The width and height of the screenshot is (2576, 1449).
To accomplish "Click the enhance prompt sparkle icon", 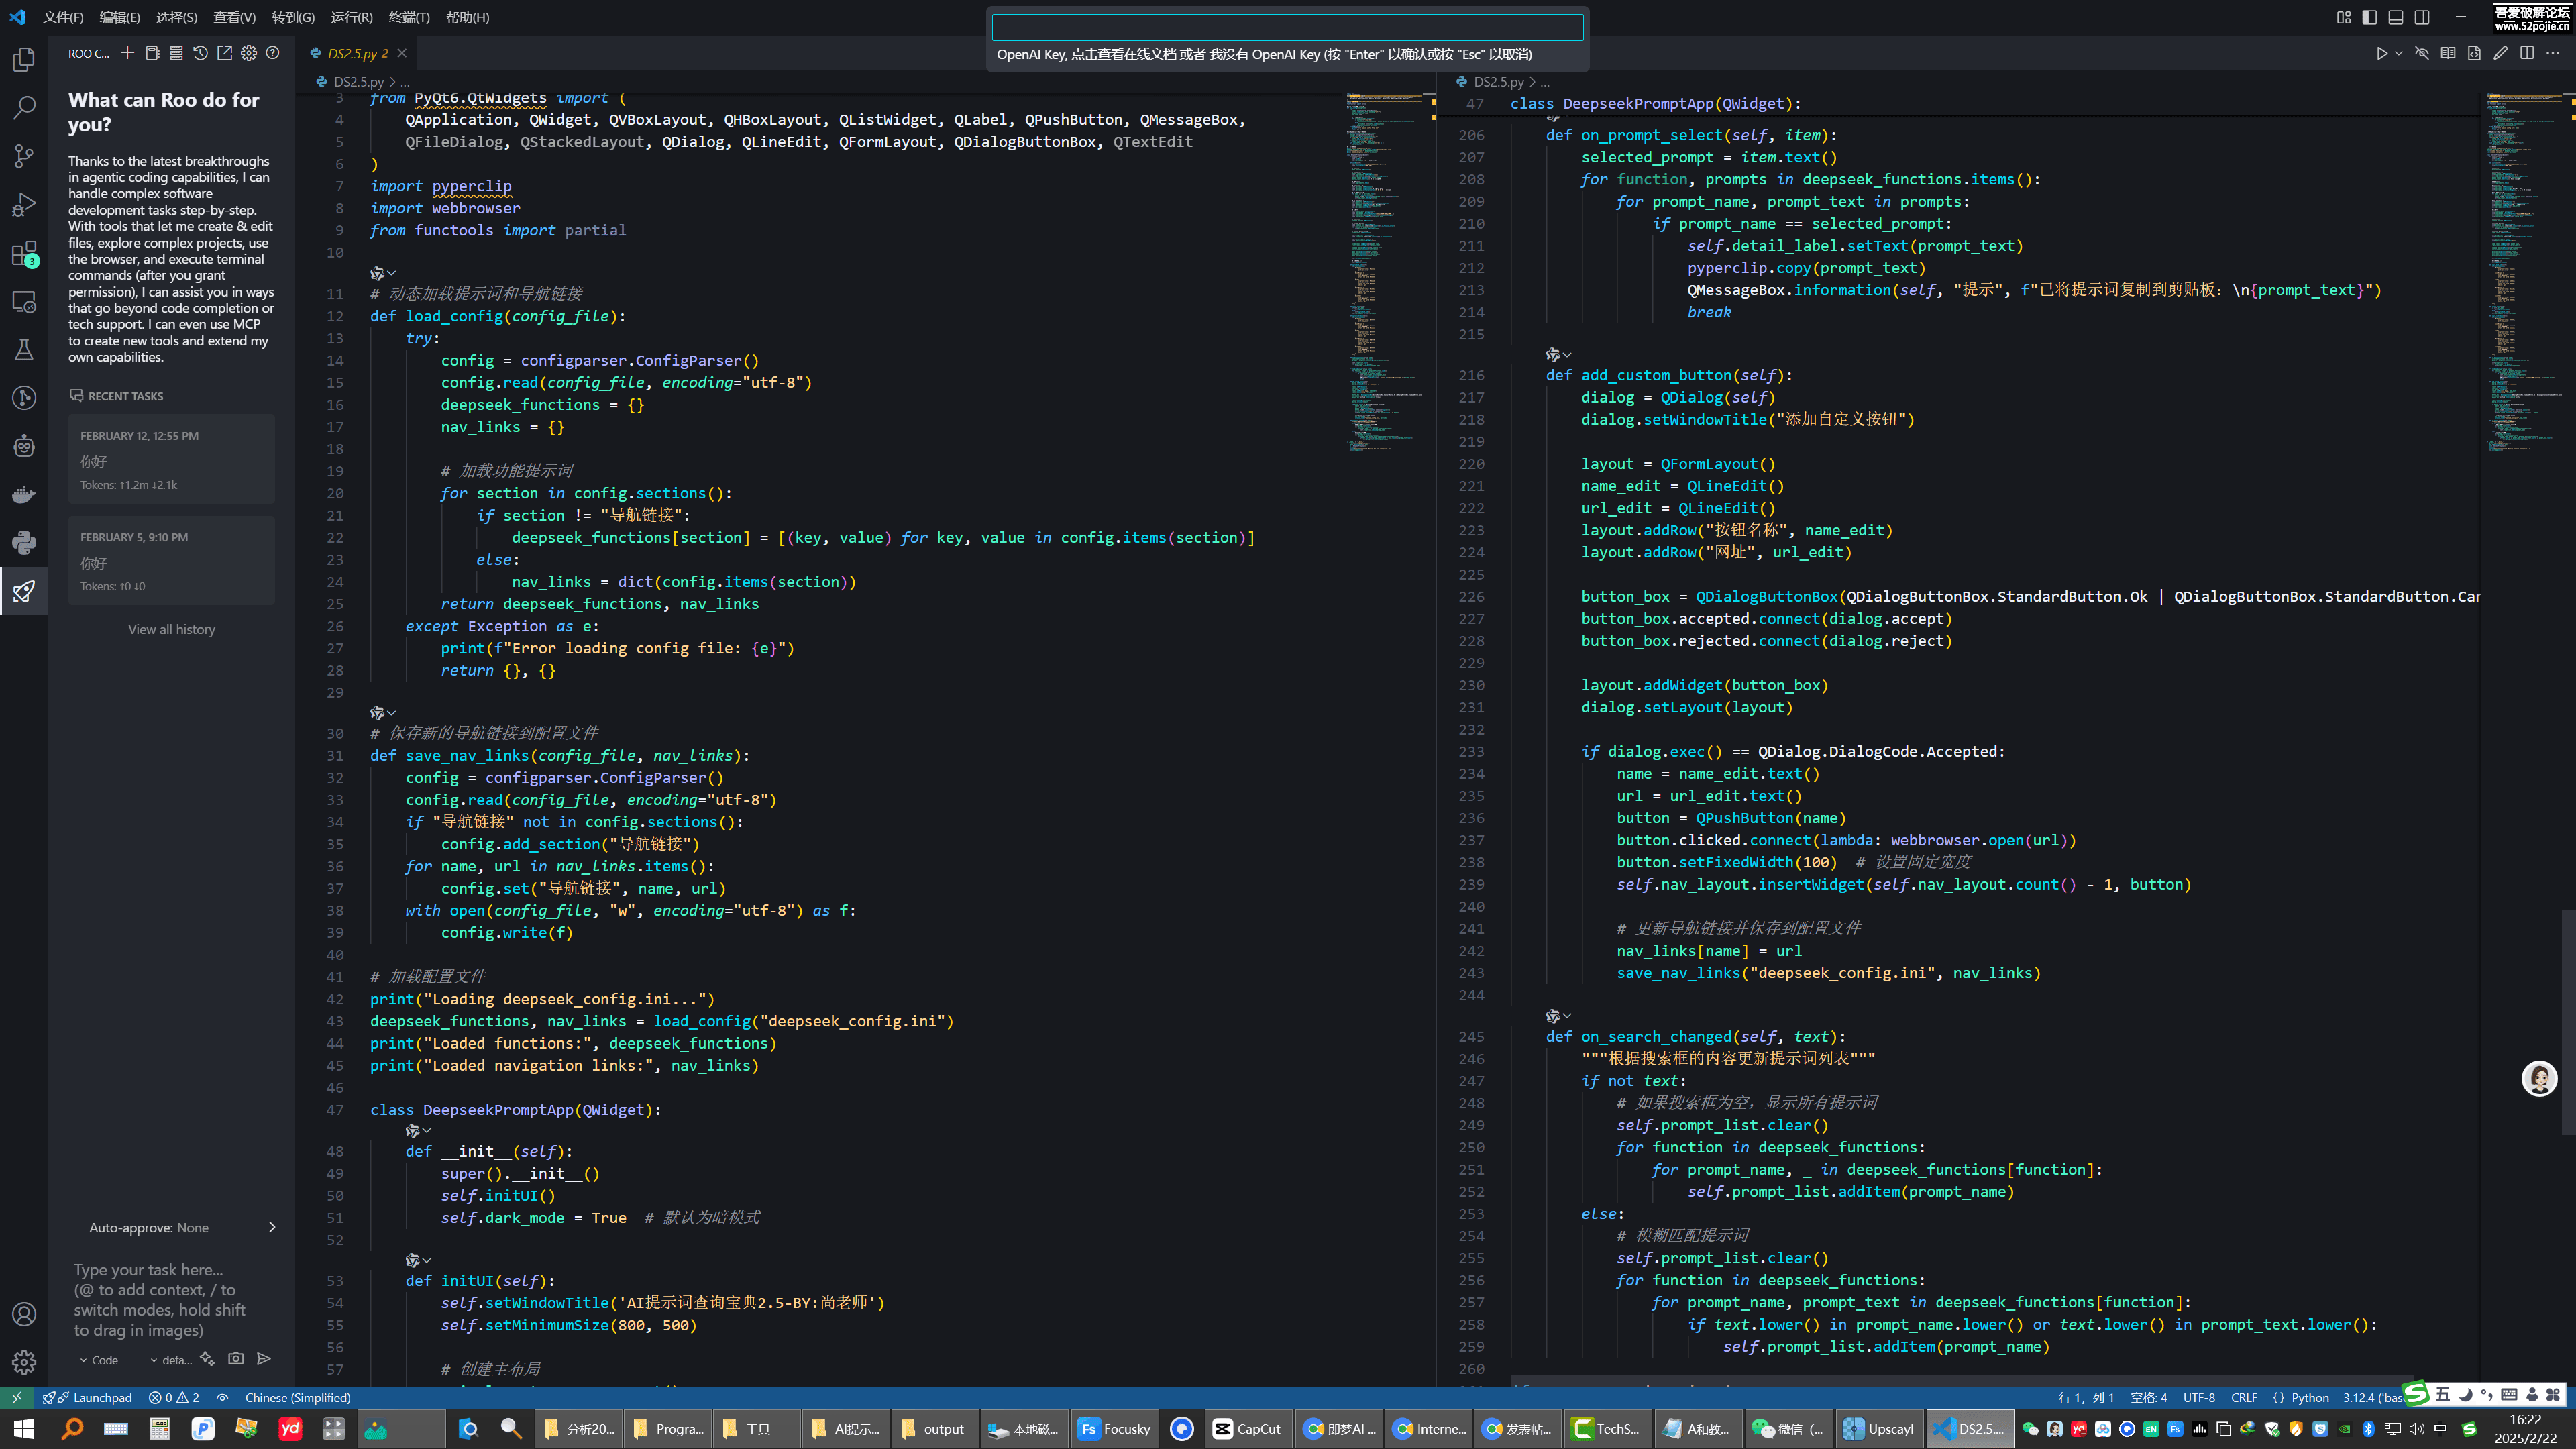I will (x=207, y=1359).
